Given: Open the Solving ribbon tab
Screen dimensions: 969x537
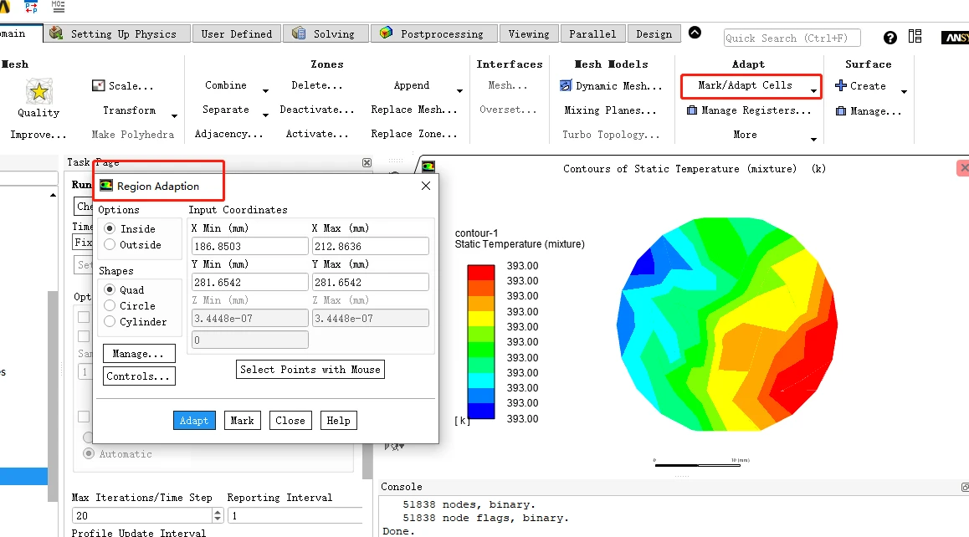Looking at the screenshot, I should (326, 34).
